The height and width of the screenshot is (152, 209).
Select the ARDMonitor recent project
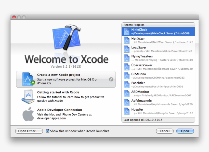point(158,94)
